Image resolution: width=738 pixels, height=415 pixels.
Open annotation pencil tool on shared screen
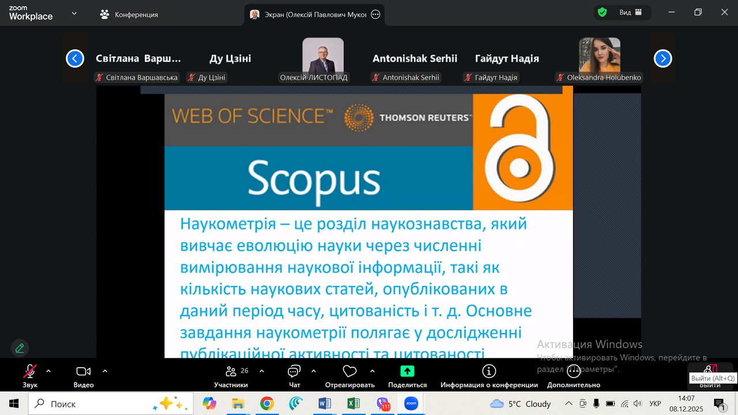(20, 348)
